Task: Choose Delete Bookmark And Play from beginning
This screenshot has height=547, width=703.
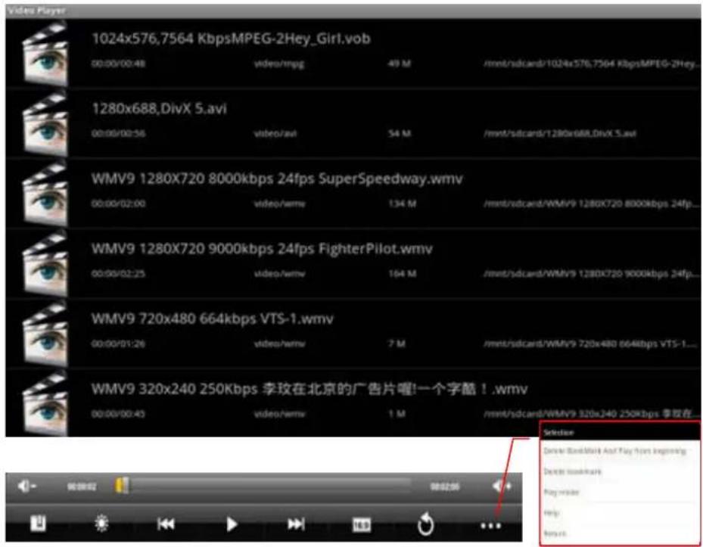Action: pos(614,451)
